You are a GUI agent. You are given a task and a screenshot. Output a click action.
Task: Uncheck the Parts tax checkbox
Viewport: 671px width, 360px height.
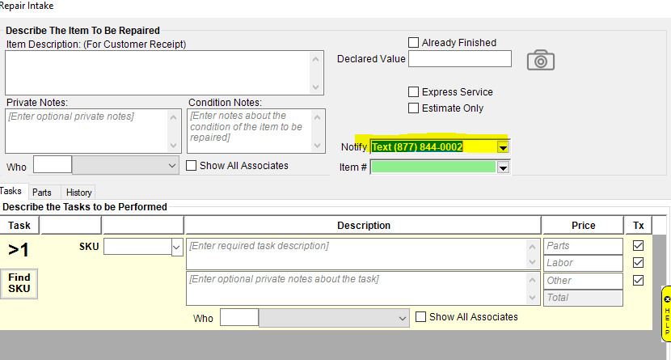point(639,245)
